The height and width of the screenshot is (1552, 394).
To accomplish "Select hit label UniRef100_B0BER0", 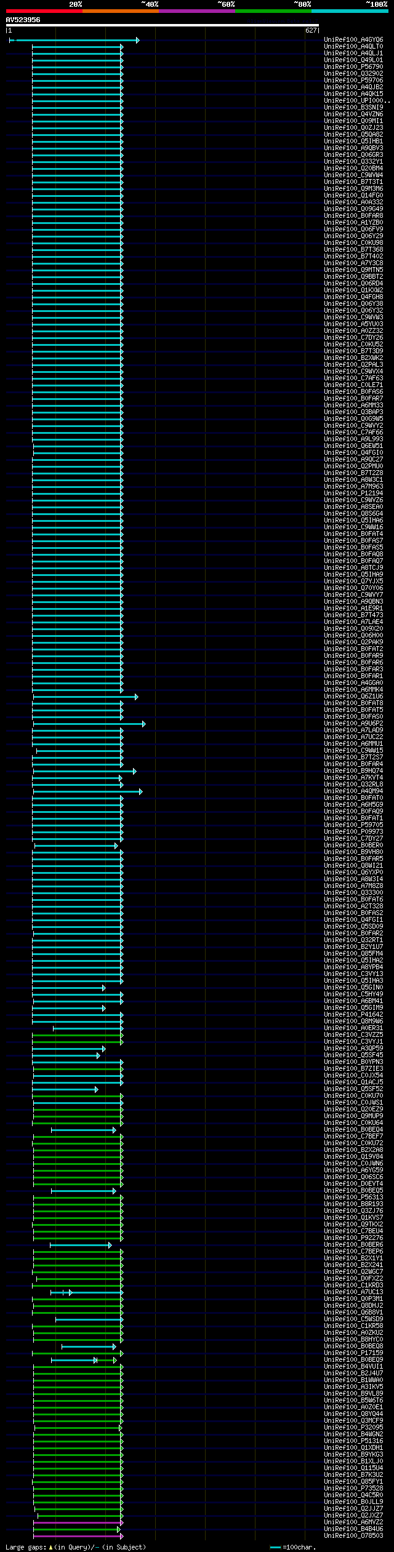I will 353,845.
